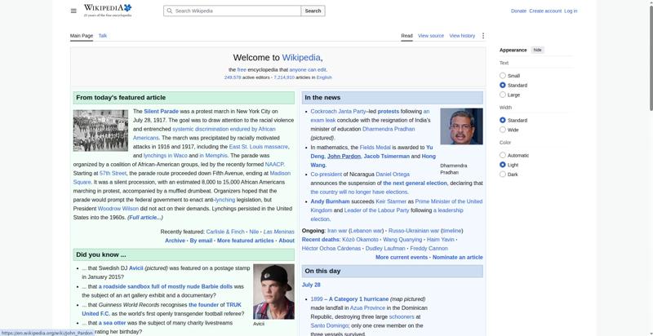Image resolution: width=653 pixels, height=336 pixels.
Task: Choose Wide width radio option
Action: pyautogui.click(x=503, y=130)
